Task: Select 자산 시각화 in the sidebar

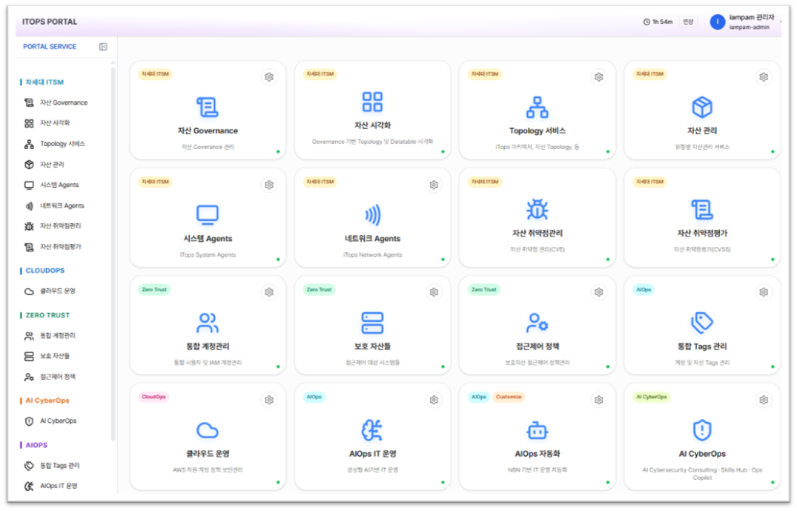Action: [x=47, y=123]
